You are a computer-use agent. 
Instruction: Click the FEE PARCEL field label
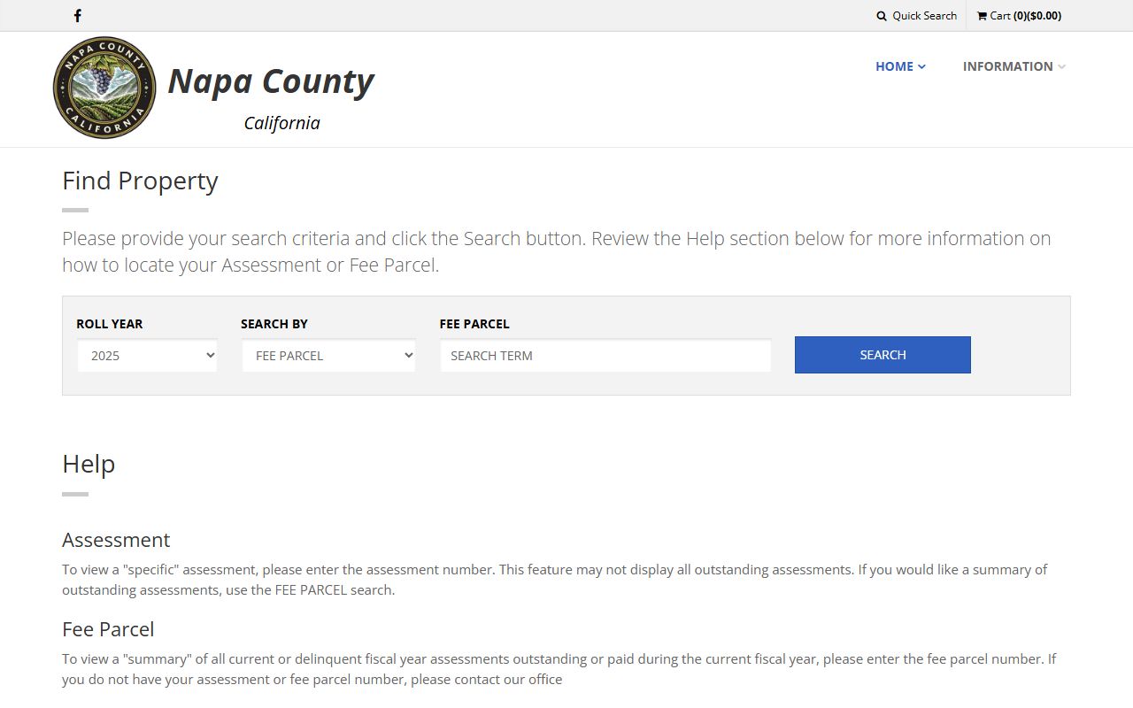coord(474,324)
